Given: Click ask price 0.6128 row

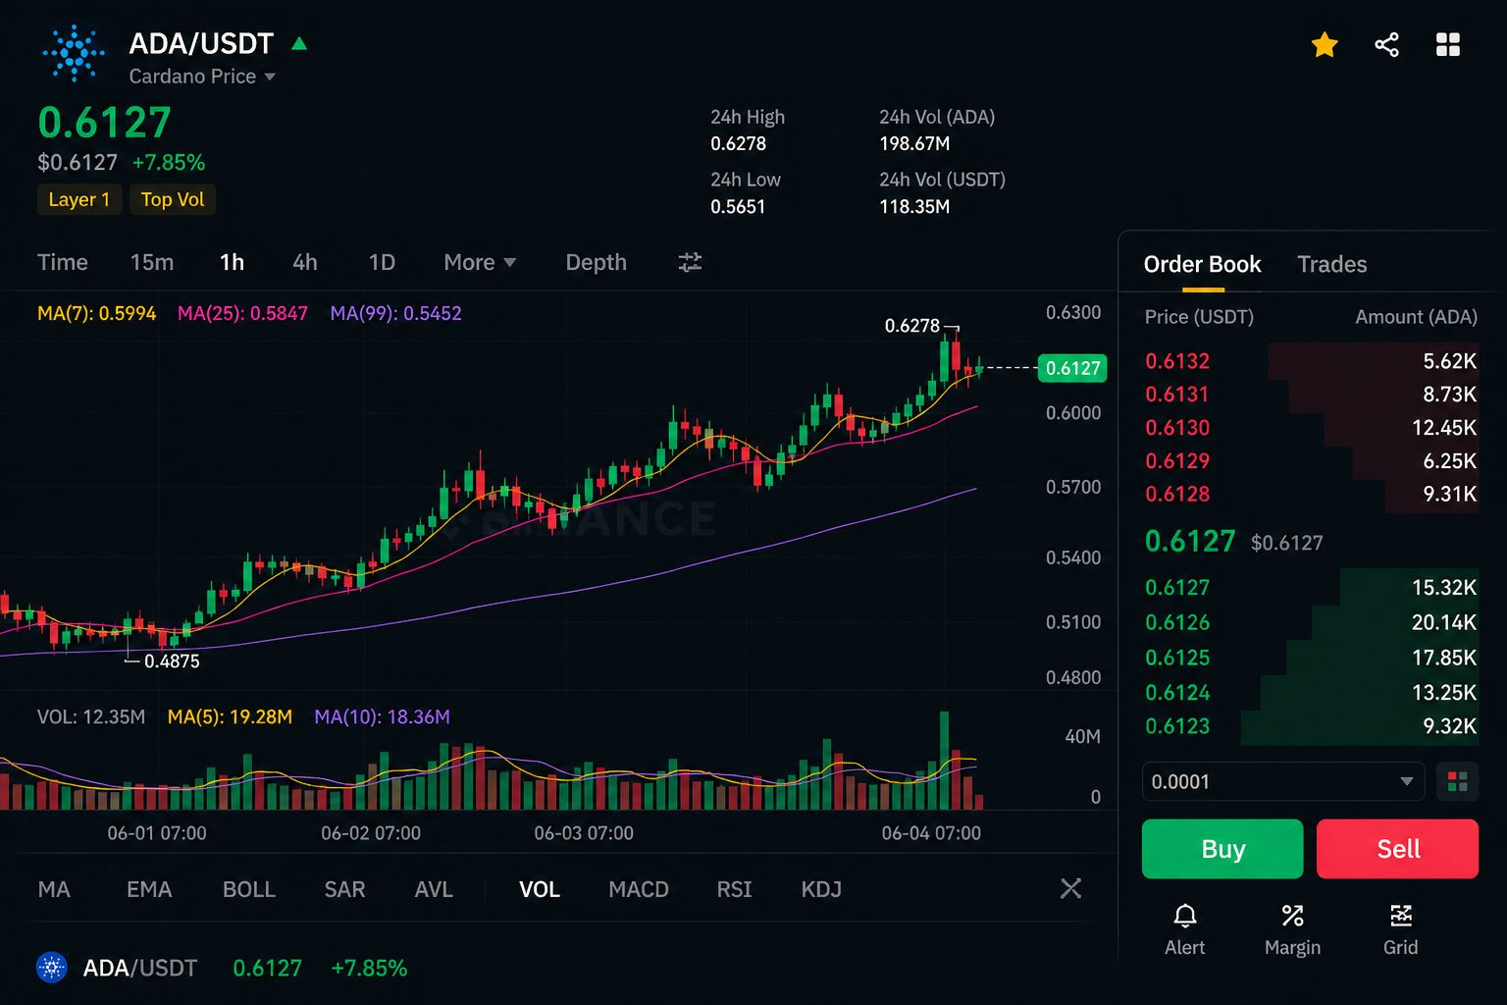Looking at the screenshot, I should 1311,495.
